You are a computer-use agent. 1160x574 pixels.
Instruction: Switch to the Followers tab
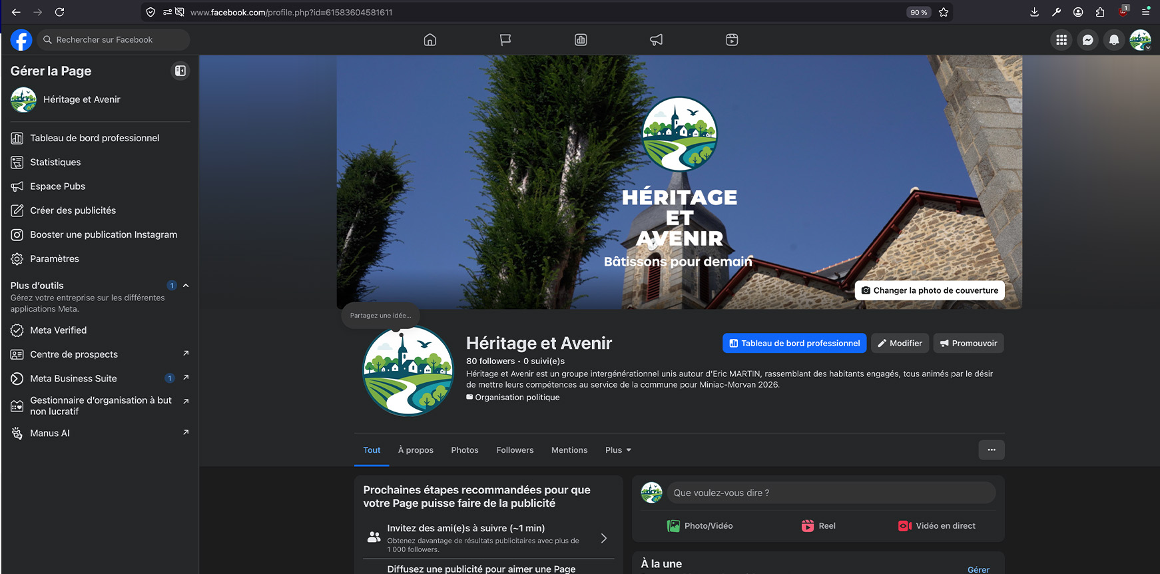(515, 450)
